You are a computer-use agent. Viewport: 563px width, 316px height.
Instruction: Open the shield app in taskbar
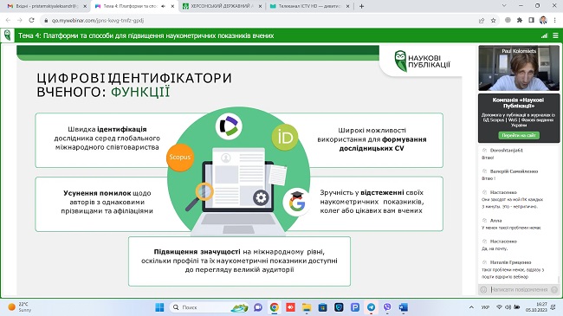[339, 307]
